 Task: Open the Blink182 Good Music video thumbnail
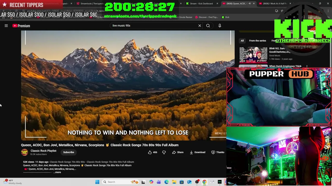tap(253, 55)
